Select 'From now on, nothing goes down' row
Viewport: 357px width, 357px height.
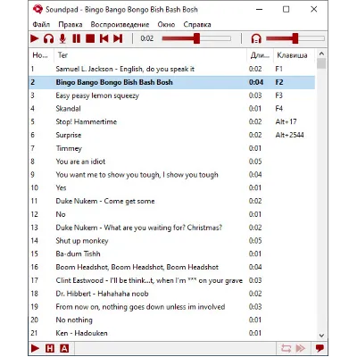(172, 307)
